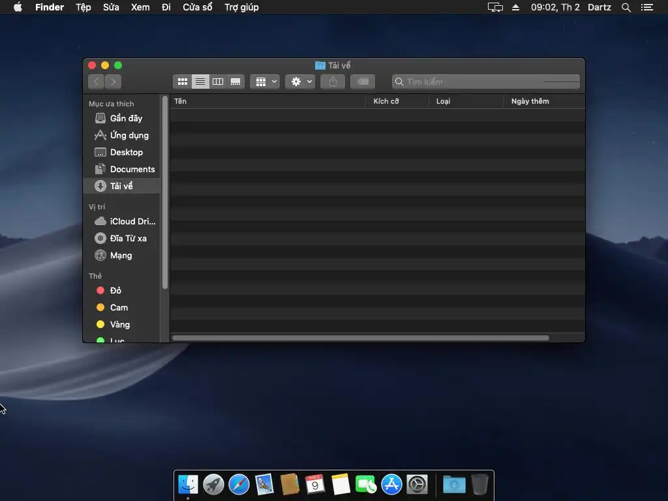This screenshot has height=501, width=668.
Task: Open iCloud Drive in the sidebar
Action: pos(122,221)
